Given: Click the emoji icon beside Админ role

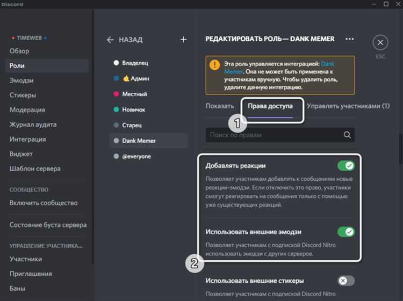Looking at the screenshot, I should point(126,78).
